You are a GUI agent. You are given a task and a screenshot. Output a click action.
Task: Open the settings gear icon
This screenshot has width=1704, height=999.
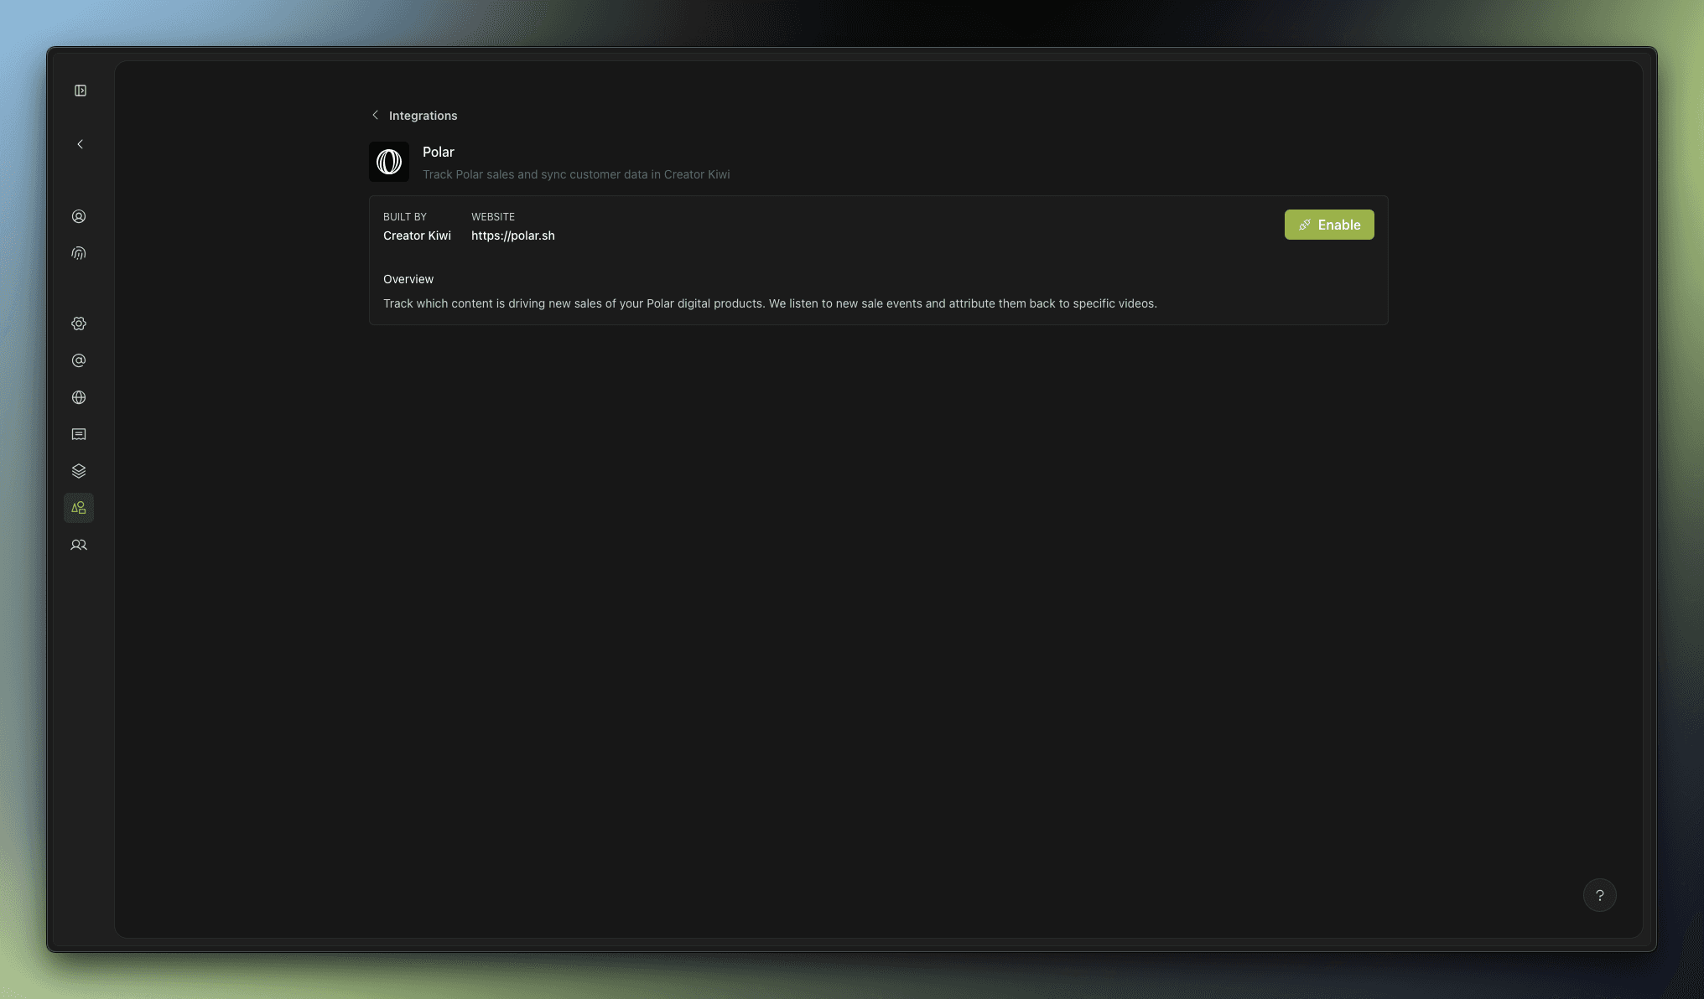(x=79, y=324)
